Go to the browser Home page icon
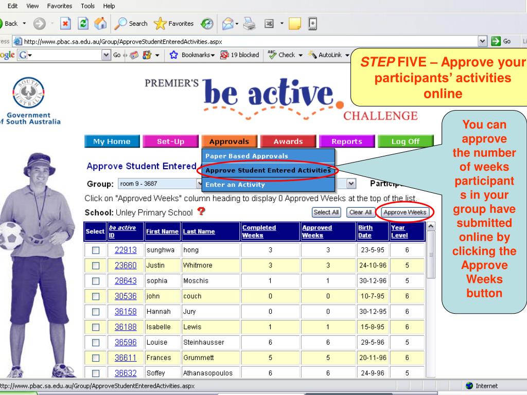The width and height of the screenshot is (527, 395). (x=100, y=24)
